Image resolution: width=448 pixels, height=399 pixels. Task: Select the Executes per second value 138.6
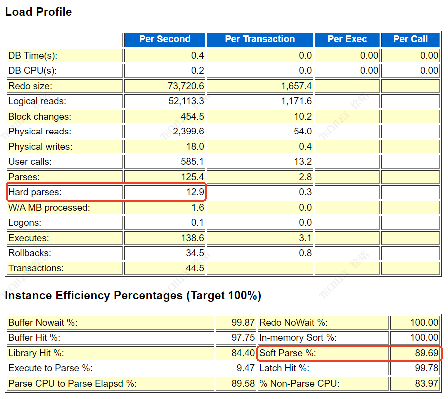click(192, 238)
